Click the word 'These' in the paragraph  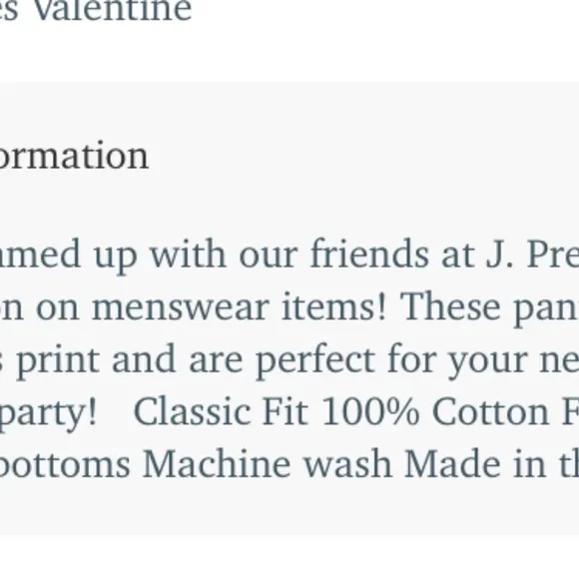point(450,306)
